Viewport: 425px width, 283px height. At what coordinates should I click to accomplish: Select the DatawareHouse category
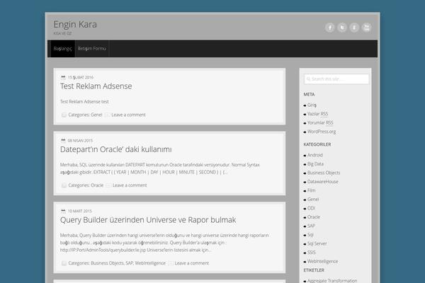pos(323,181)
